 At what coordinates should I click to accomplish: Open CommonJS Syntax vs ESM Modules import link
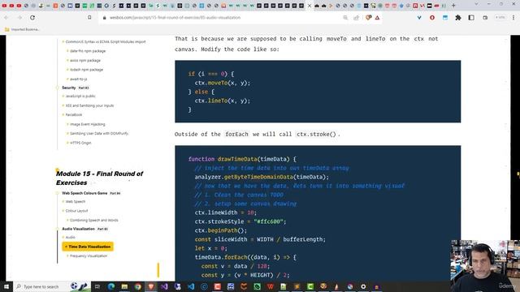[106, 41]
